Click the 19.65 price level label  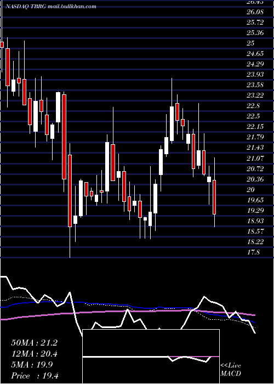[x=255, y=200]
